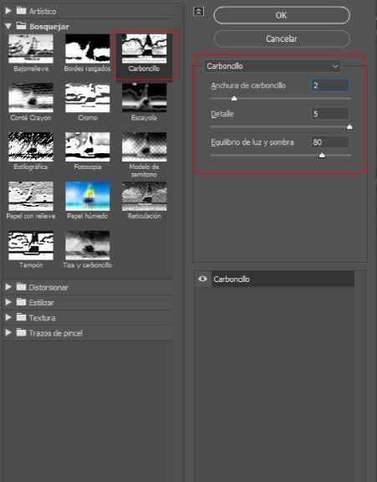The image size is (377, 482).
Task: Open the Carboncillo filter dropdown
Action: [x=273, y=66]
